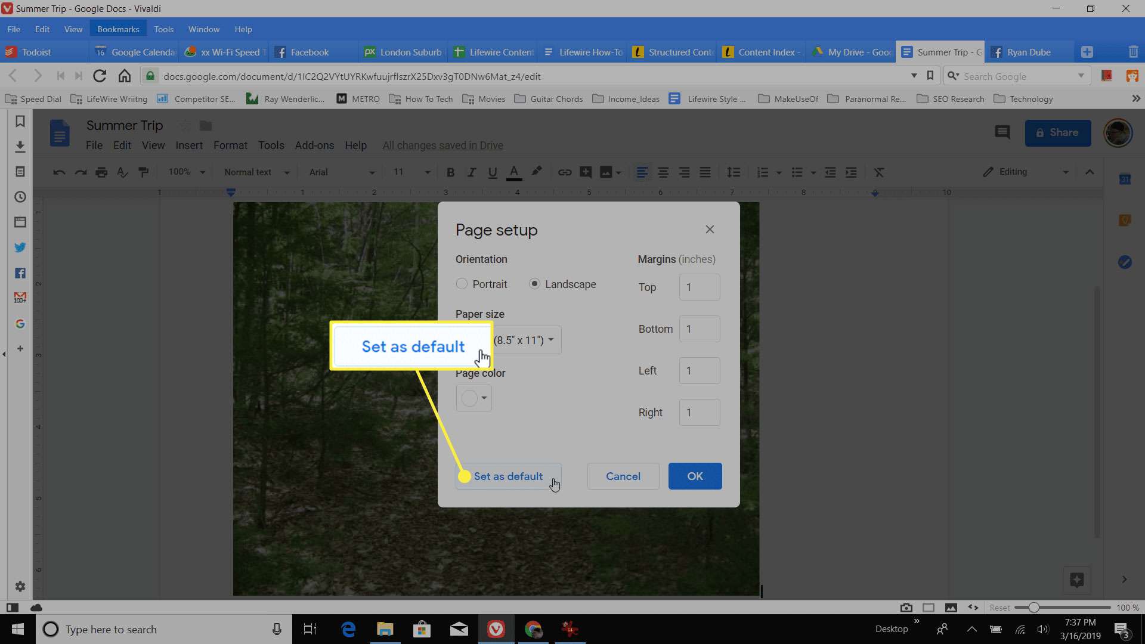The image size is (1145, 644).
Task: Click the OK button
Action: (694, 476)
